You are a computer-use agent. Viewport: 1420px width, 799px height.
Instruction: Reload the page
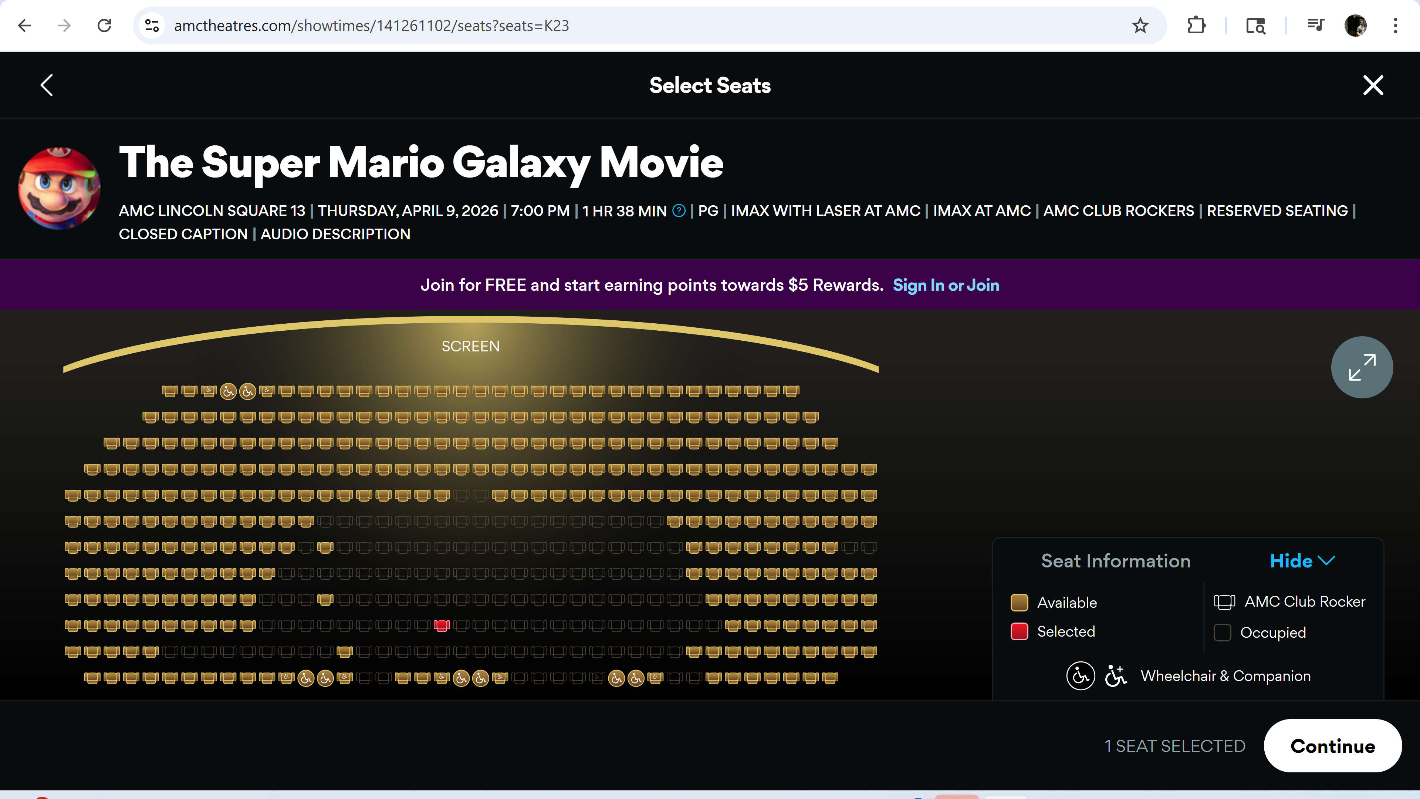tap(104, 26)
